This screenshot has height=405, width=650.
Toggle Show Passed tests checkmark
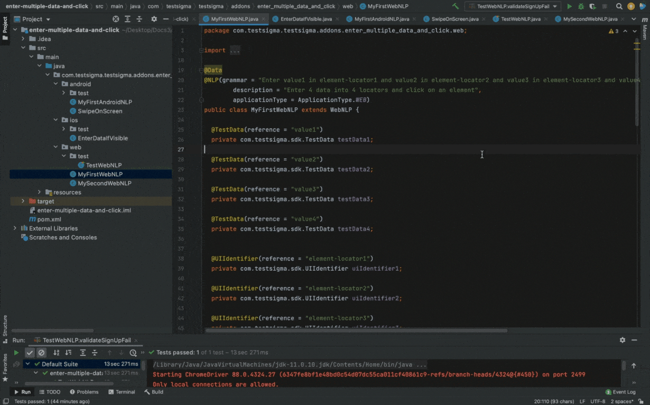[30, 353]
